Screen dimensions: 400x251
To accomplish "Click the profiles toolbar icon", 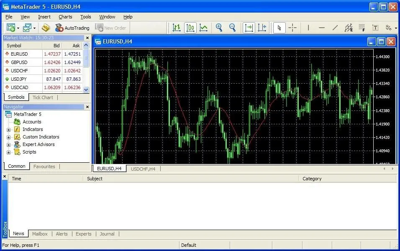I will 27,28.
